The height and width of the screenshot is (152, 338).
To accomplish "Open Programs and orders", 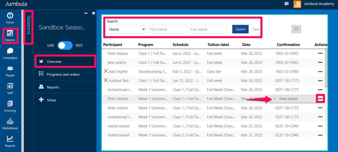I will (x=65, y=74).
